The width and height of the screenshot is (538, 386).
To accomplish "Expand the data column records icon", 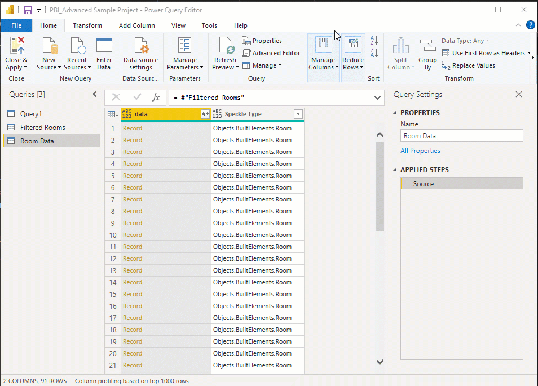I will [x=205, y=115].
